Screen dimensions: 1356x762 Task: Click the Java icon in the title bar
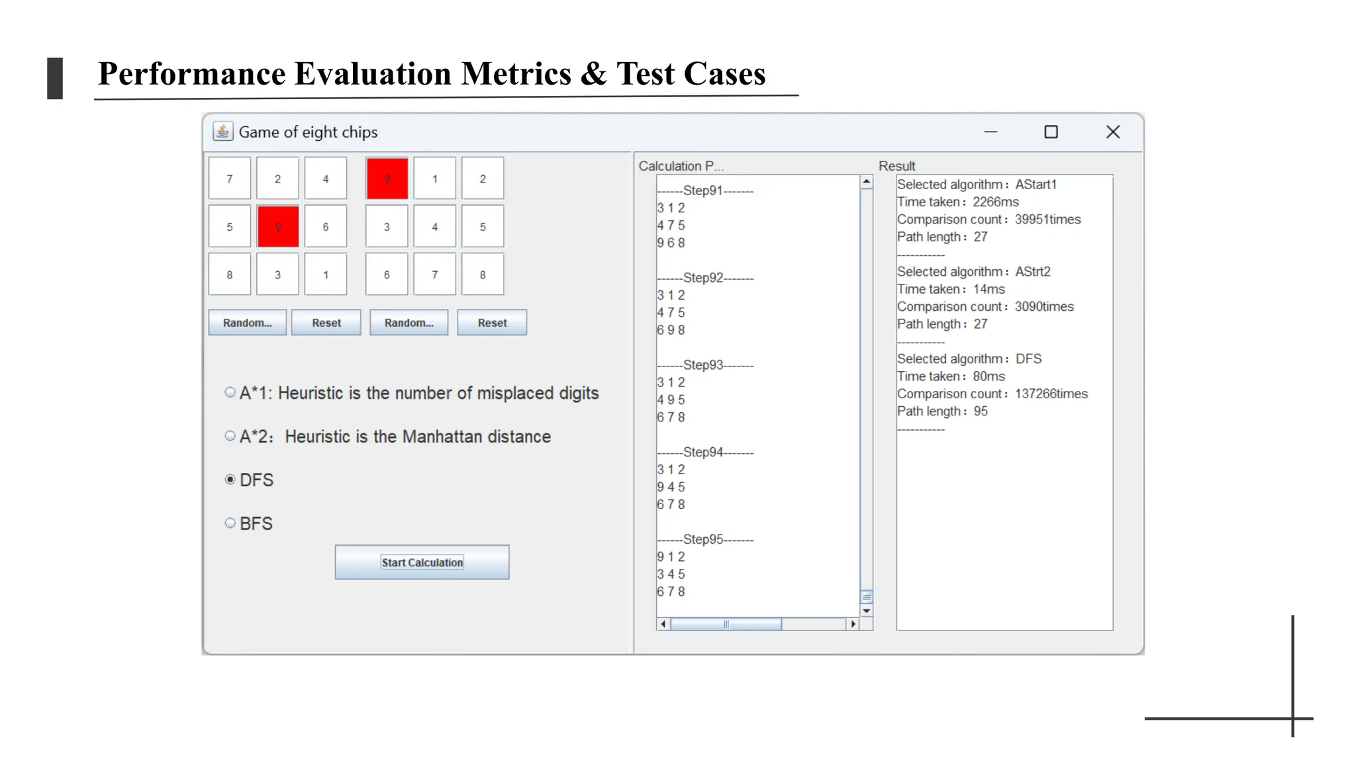click(x=222, y=132)
